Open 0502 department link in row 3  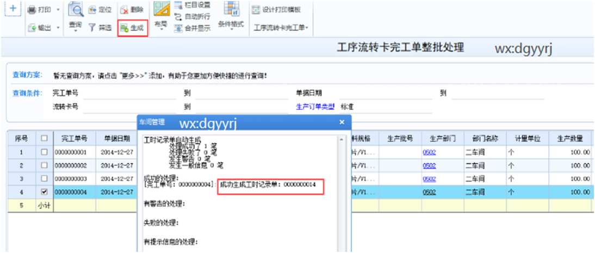coord(430,179)
